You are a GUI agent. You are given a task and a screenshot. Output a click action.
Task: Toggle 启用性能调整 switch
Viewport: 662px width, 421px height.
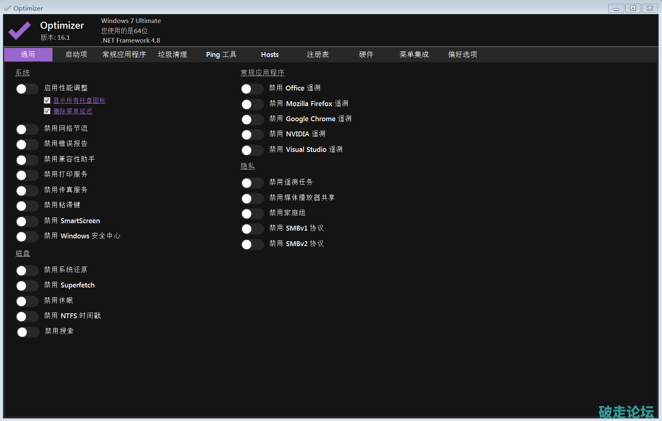click(27, 89)
